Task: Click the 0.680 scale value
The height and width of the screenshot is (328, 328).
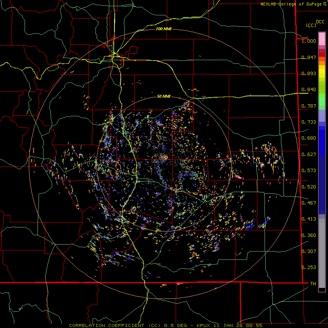Action: pos(309,138)
